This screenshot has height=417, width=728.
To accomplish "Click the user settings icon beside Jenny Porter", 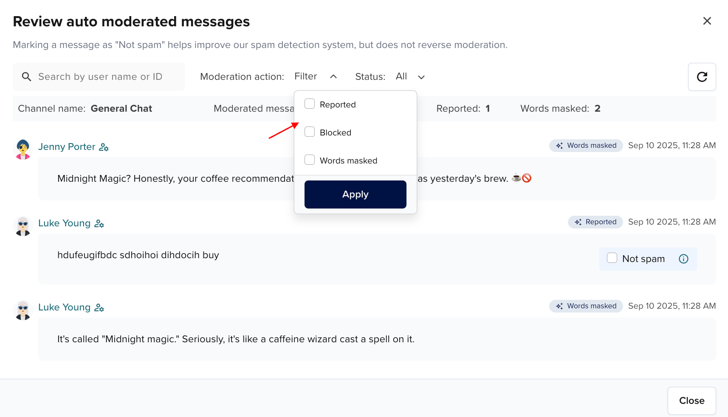I will click(x=103, y=147).
